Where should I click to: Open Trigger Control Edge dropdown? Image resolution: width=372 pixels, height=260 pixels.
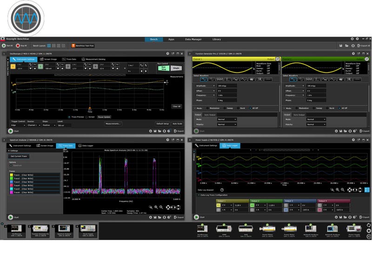tap(18, 125)
